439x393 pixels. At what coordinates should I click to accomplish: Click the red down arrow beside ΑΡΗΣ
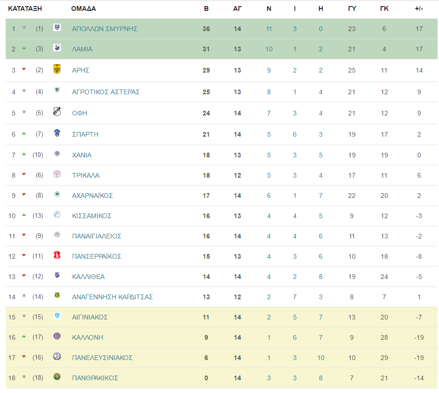click(x=24, y=69)
